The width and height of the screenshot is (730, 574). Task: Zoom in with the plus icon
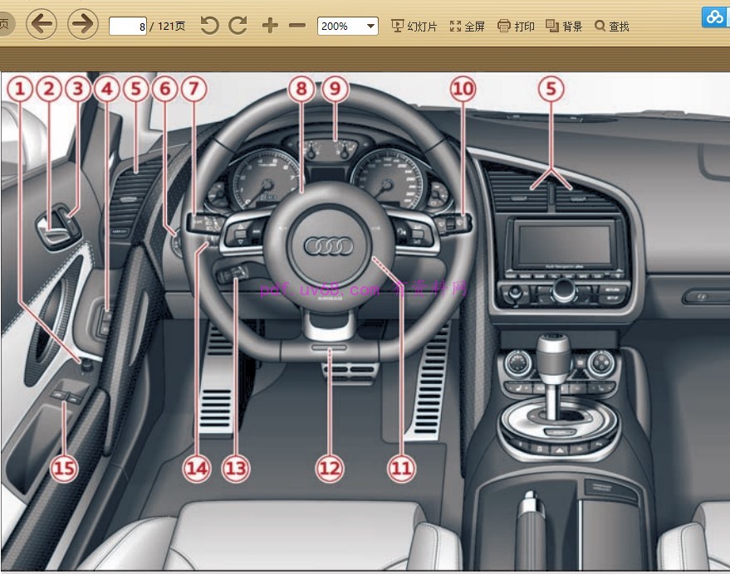270,26
